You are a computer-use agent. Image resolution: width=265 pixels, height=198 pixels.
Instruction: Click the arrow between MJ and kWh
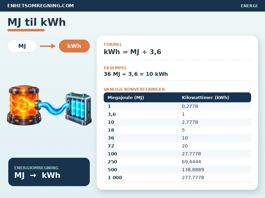(x=47, y=46)
